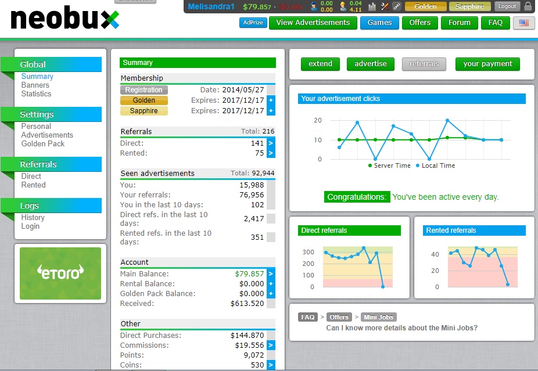This screenshot has height=371, width=538.
Task: Click the Mini Jobs breadcrumb tag
Action: pyautogui.click(x=378, y=317)
